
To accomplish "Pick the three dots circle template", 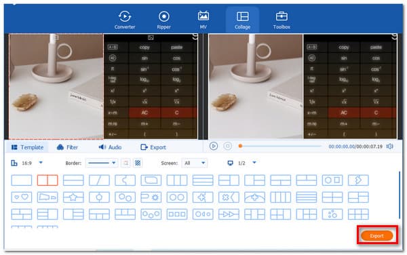I will (x=332, y=214).
